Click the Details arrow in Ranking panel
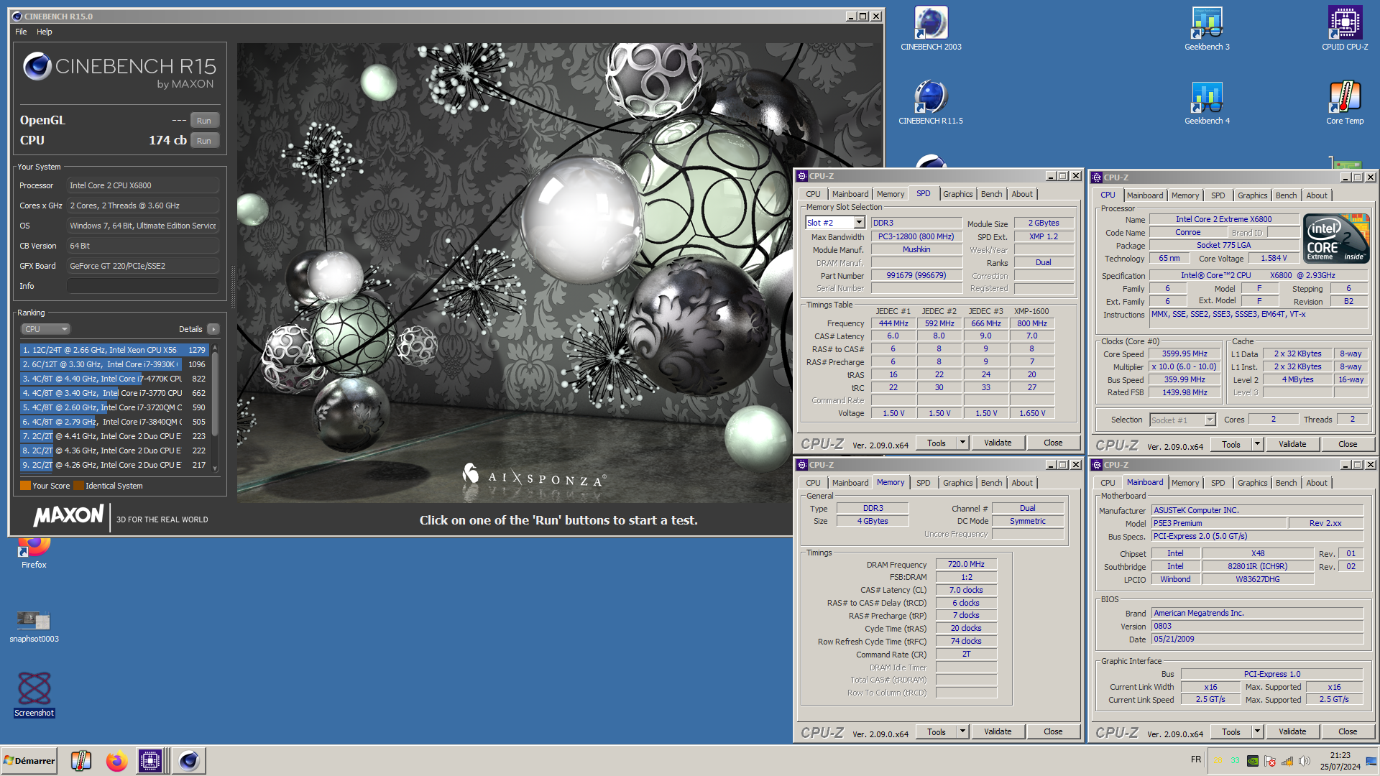 (x=213, y=329)
